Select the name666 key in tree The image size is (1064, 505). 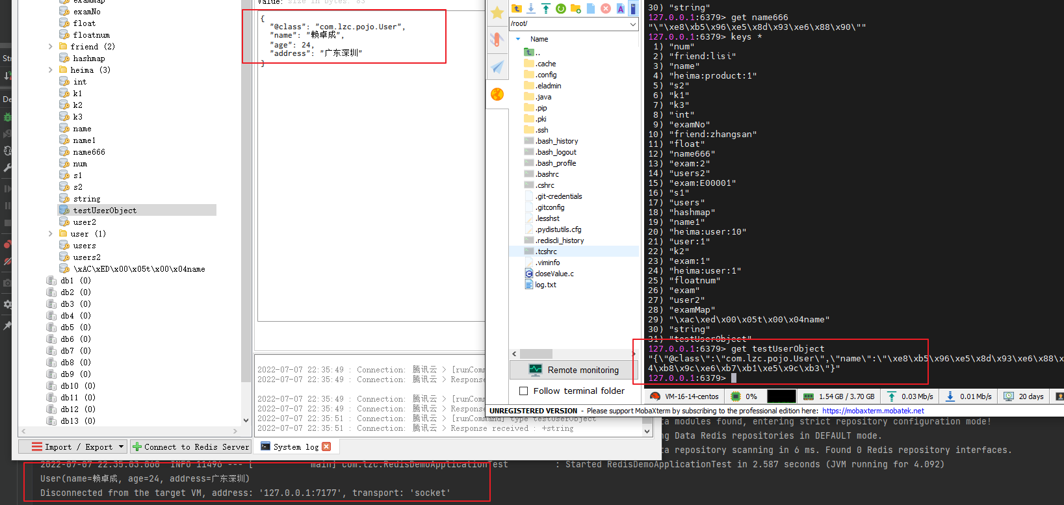coord(89,152)
